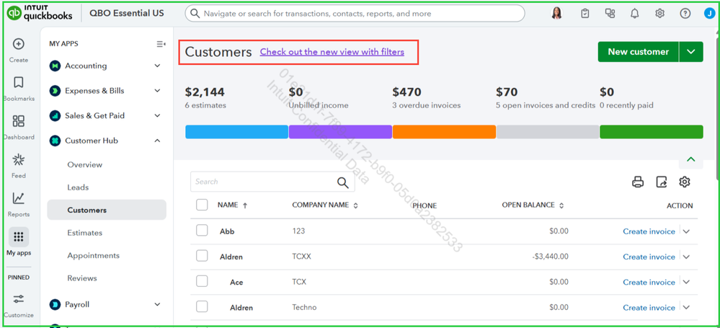Image resolution: width=720 pixels, height=328 pixels.
Task: Click the Payroll app icon
Action: [55, 304]
